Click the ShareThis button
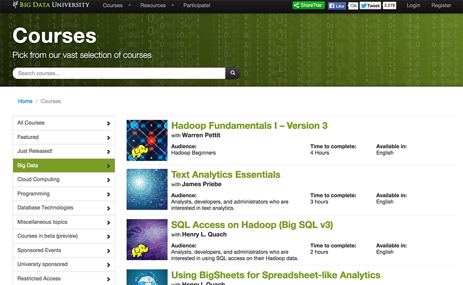 (x=308, y=5)
